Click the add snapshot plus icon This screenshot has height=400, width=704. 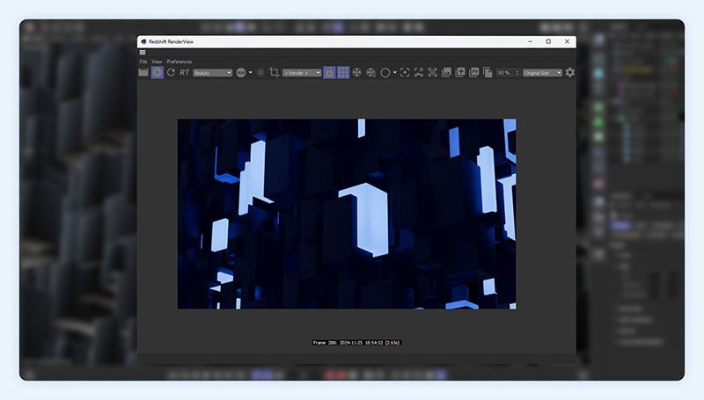(x=460, y=72)
